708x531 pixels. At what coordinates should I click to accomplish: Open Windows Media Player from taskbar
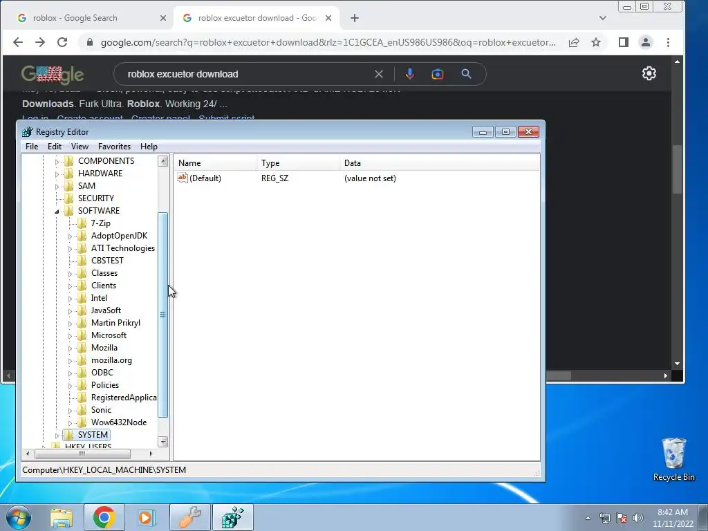point(146,517)
